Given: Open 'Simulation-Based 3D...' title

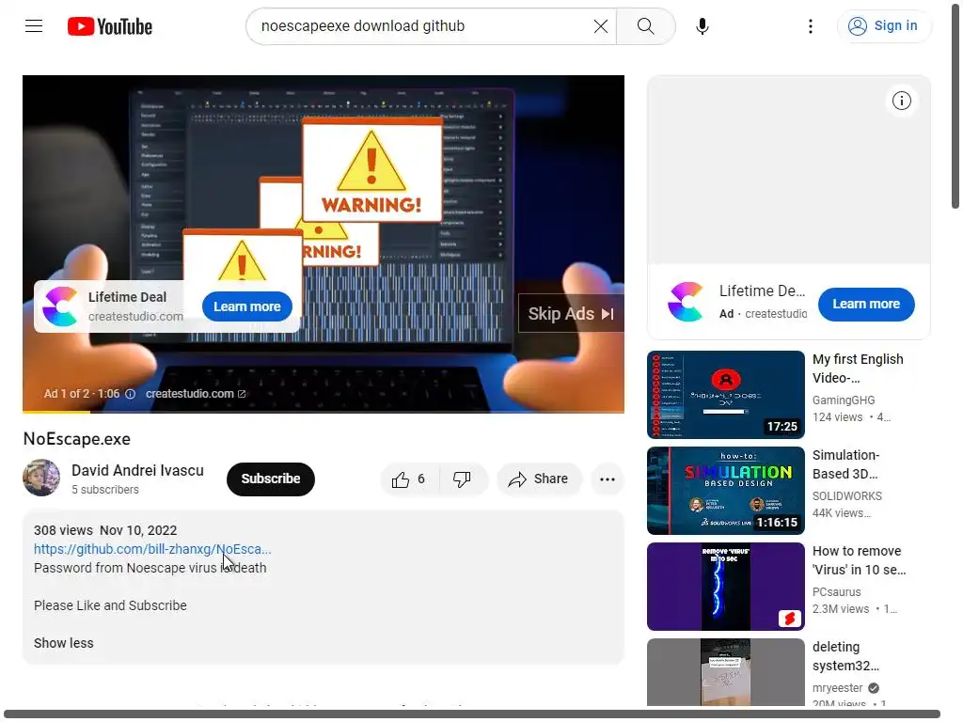Looking at the screenshot, I should click(x=846, y=464).
